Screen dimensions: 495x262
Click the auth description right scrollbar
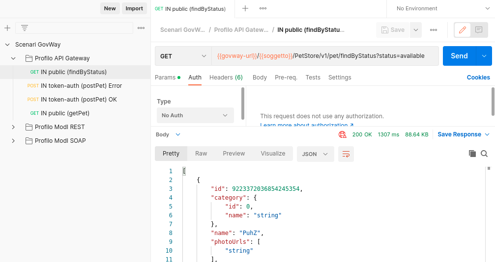coord(493,102)
